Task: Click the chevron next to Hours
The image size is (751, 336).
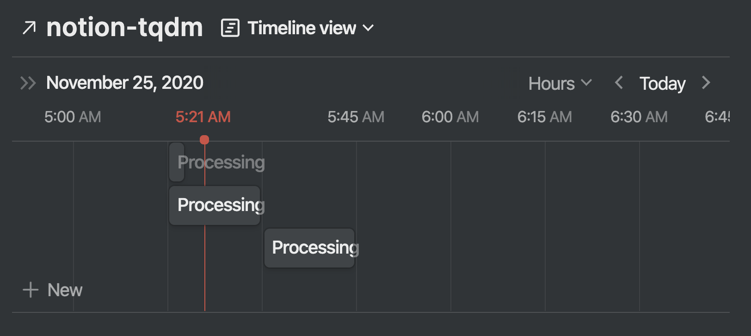Action: [586, 83]
